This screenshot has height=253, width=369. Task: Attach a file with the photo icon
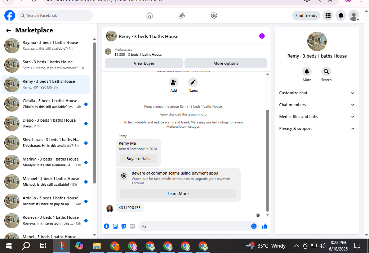tap(115, 226)
